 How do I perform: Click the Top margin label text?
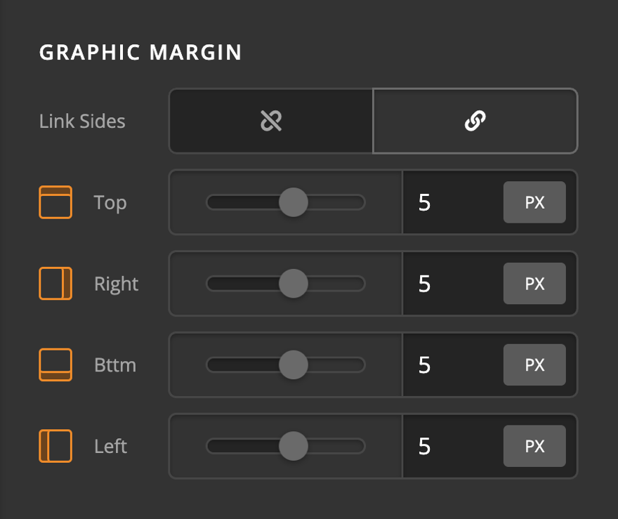tap(111, 202)
